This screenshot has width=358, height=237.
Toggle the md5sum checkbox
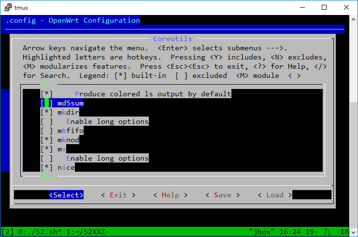46,104
